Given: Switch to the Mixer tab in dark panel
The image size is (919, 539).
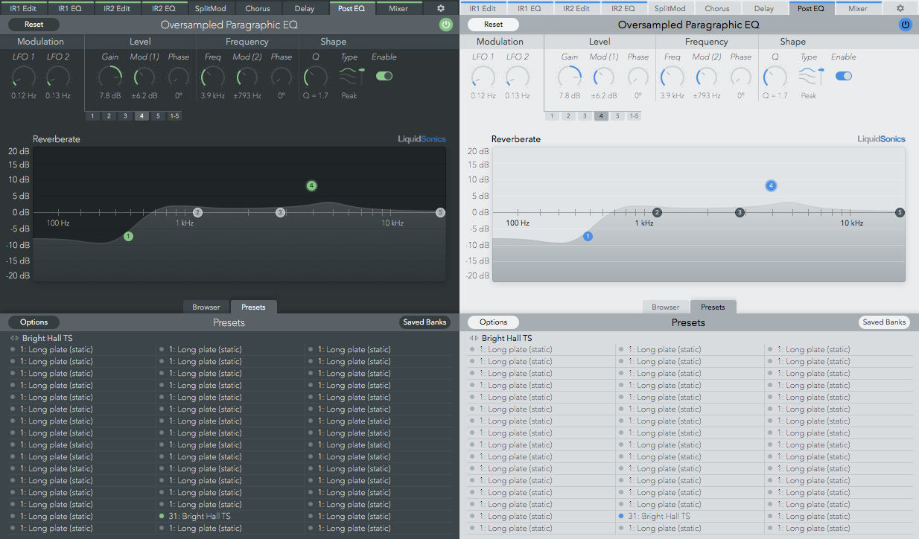Looking at the screenshot, I should pyautogui.click(x=398, y=9).
